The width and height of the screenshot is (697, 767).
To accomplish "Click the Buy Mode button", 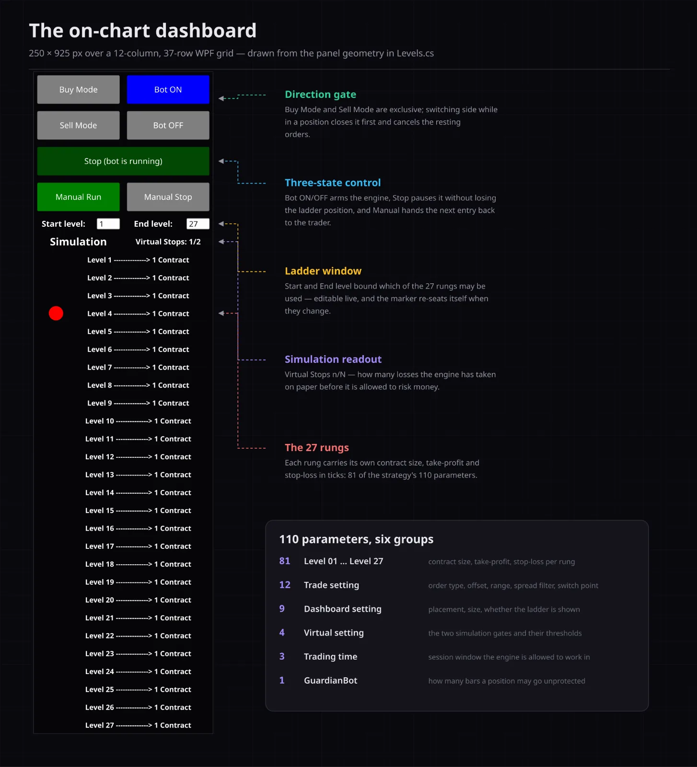I will pyautogui.click(x=78, y=90).
